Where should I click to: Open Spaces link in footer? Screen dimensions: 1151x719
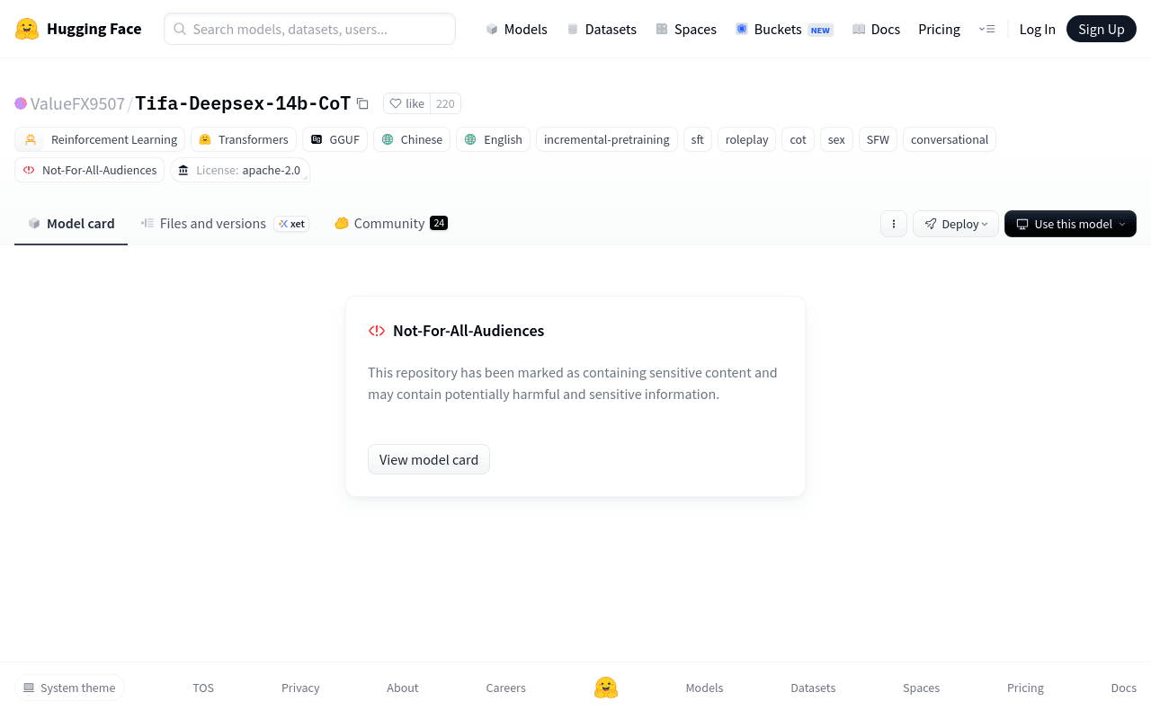(x=922, y=688)
